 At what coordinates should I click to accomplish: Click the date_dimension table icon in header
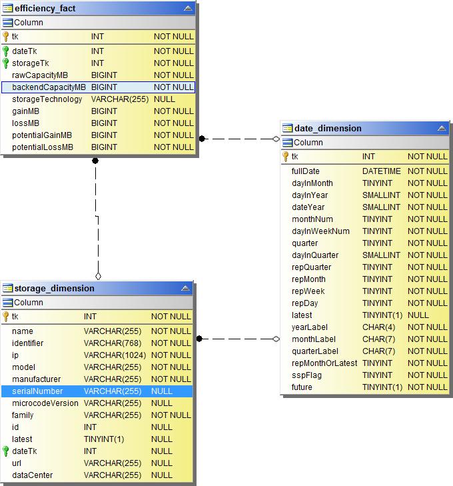[287, 128]
